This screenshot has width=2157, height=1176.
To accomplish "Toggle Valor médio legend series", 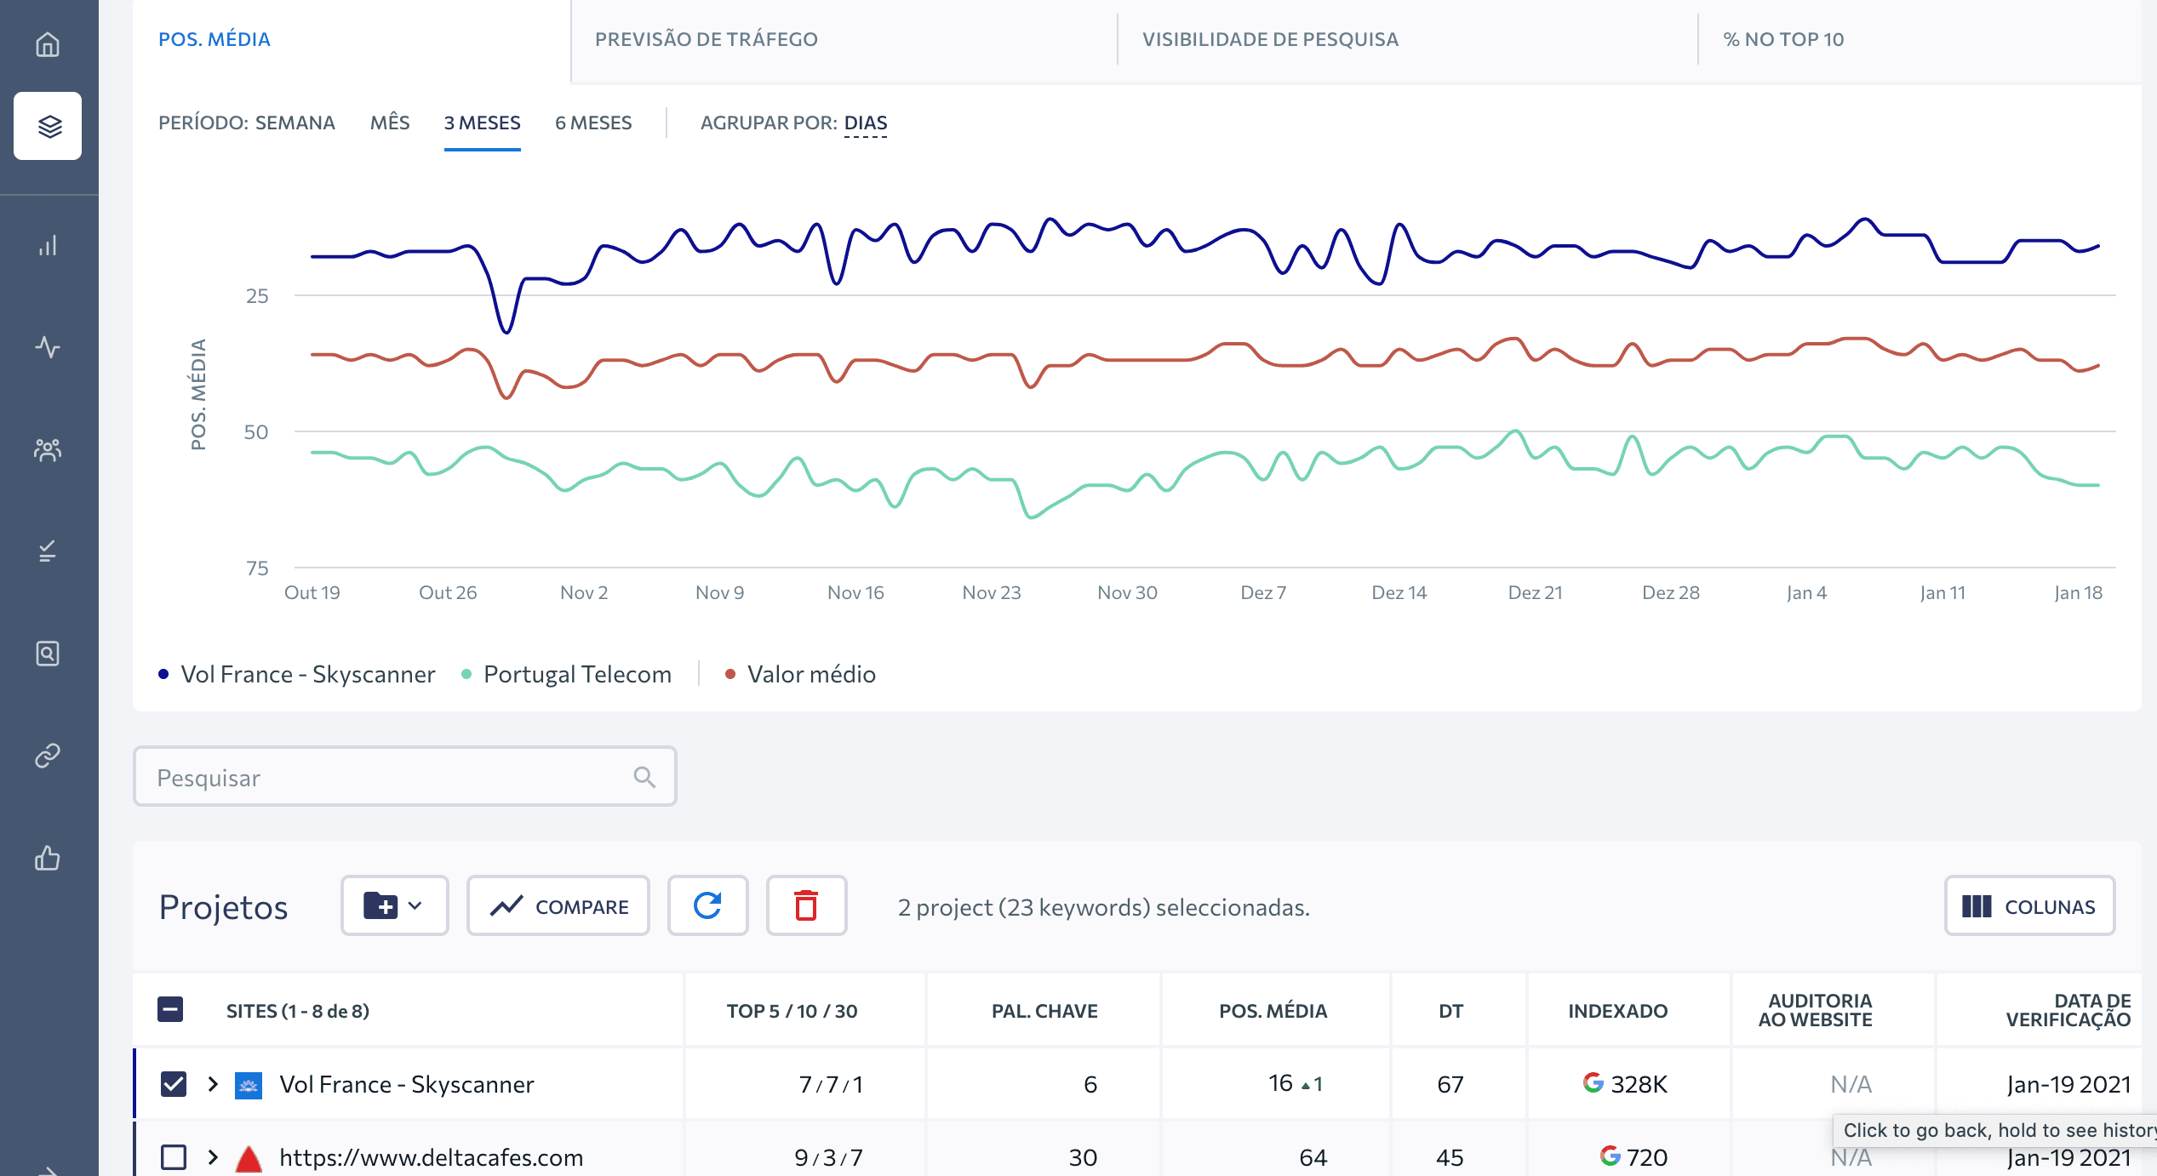I will [800, 674].
